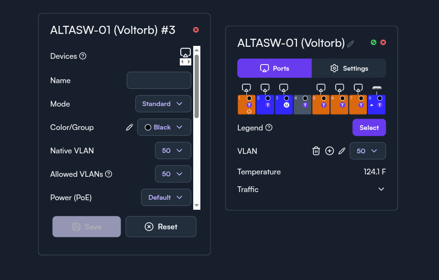Click the Color/Group pencil edit icon
The image size is (439, 280).
[129, 127]
